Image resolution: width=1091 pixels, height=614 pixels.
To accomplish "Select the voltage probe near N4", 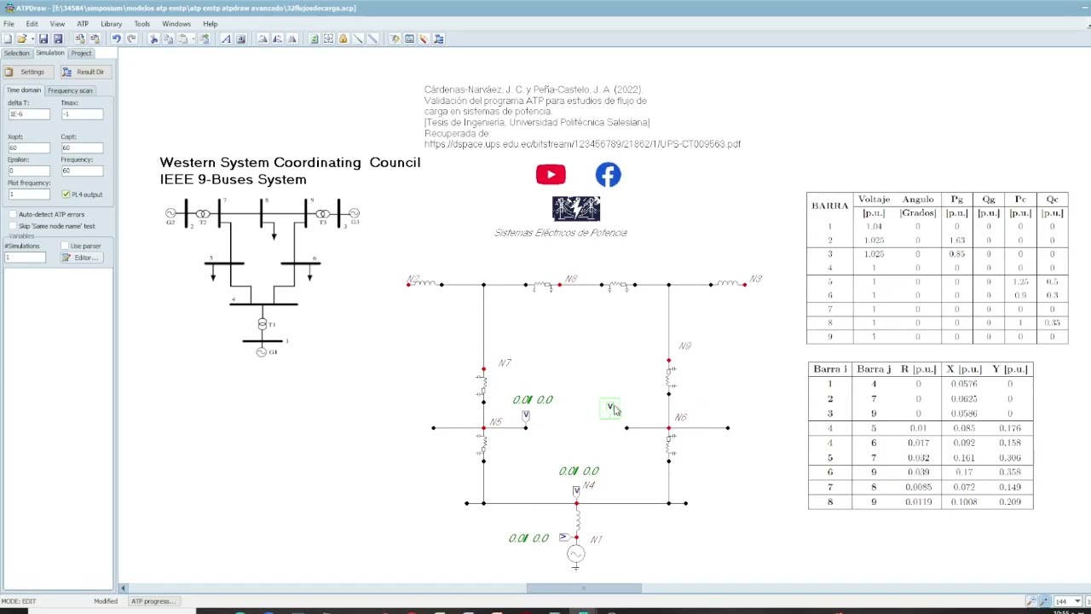I will 576,490.
